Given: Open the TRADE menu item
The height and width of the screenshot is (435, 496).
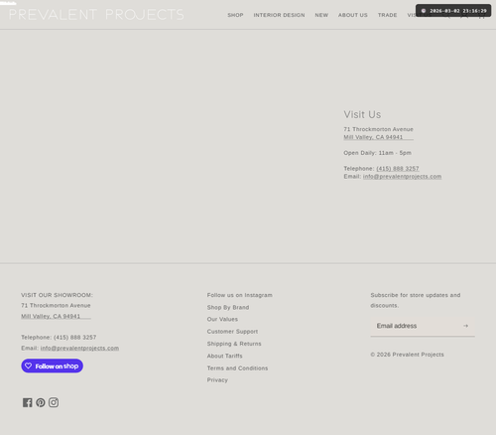Looking at the screenshot, I should [x=387, y=15].
